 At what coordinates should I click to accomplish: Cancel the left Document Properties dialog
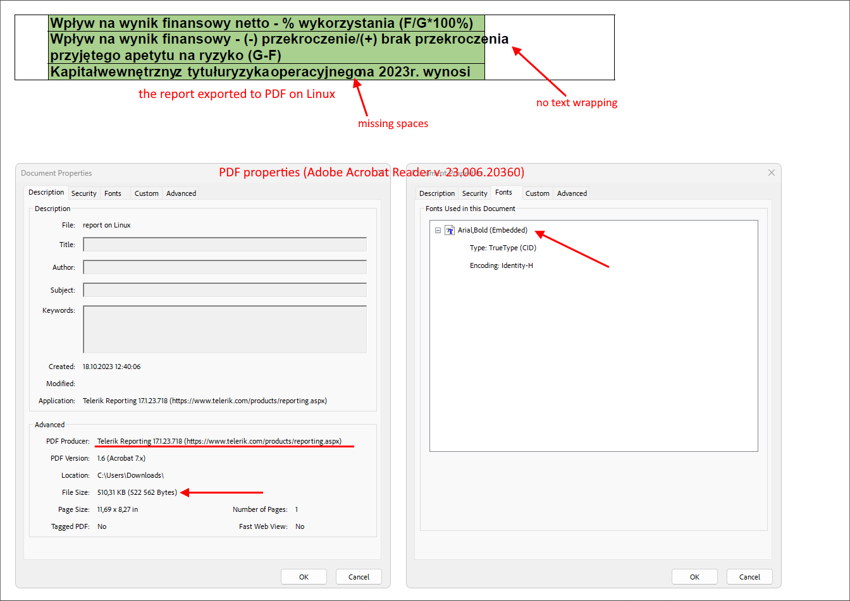pos(359,576)
